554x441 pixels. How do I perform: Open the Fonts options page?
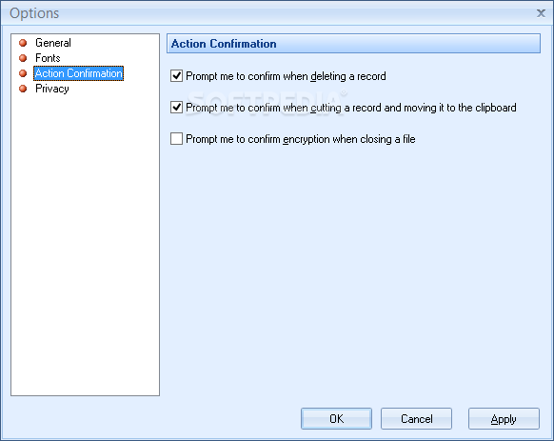pos(48,58)
